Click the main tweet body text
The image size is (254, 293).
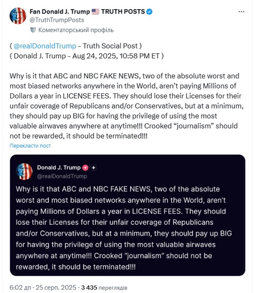pyautogui.click(x=127, y=106)
